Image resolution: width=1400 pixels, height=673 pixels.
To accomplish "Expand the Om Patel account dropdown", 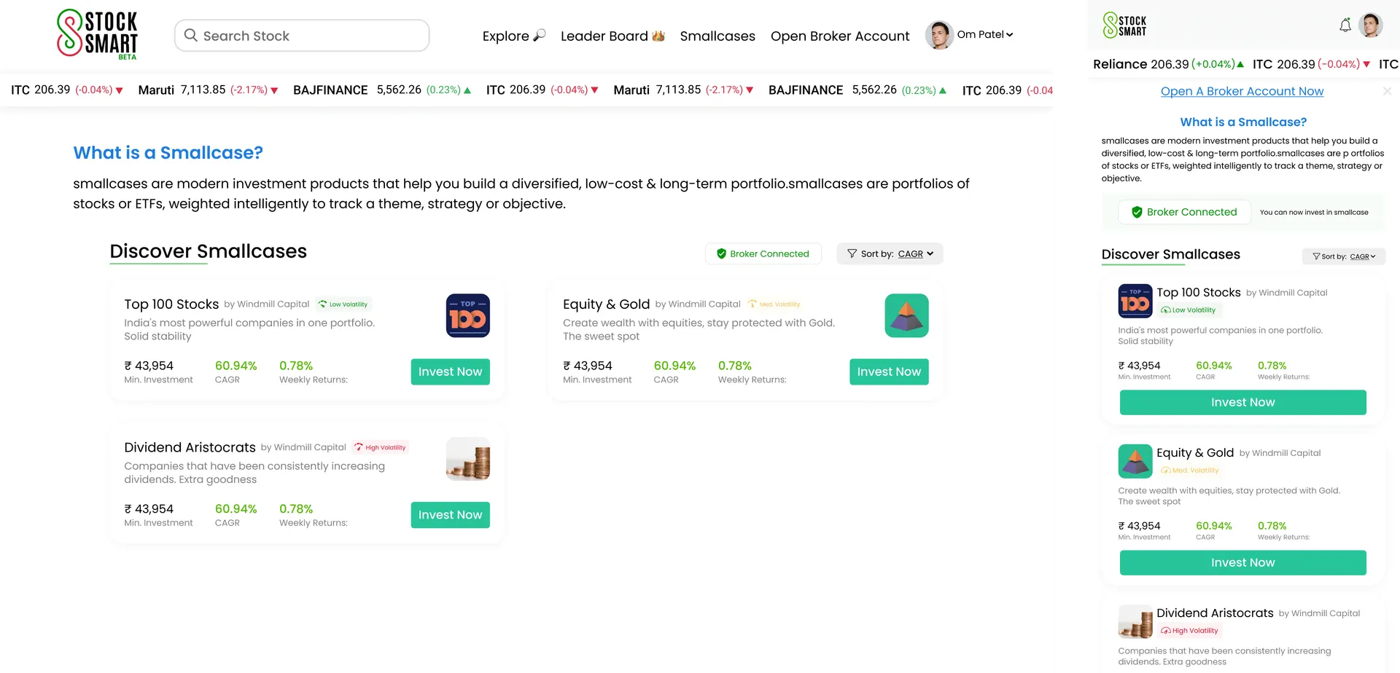I will pos(985,34).
